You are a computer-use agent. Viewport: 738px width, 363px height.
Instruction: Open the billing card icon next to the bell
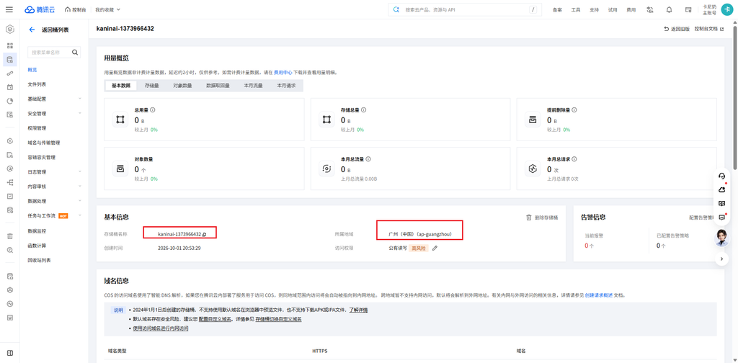click(688, 9)
